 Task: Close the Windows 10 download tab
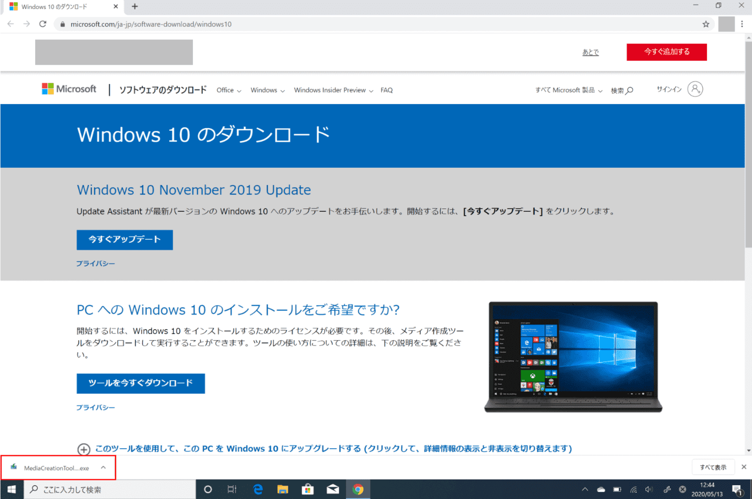[116, 6]
